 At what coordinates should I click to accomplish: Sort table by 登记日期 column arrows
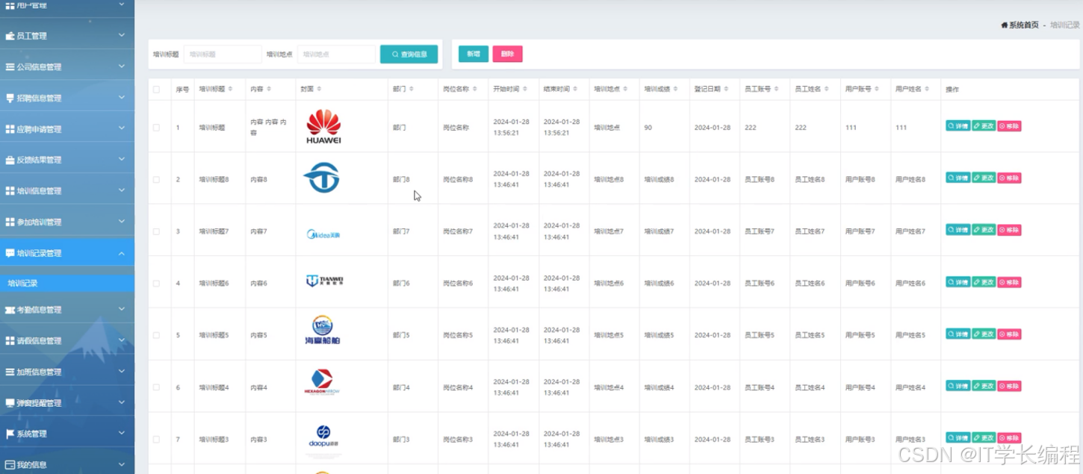point(726,89)
